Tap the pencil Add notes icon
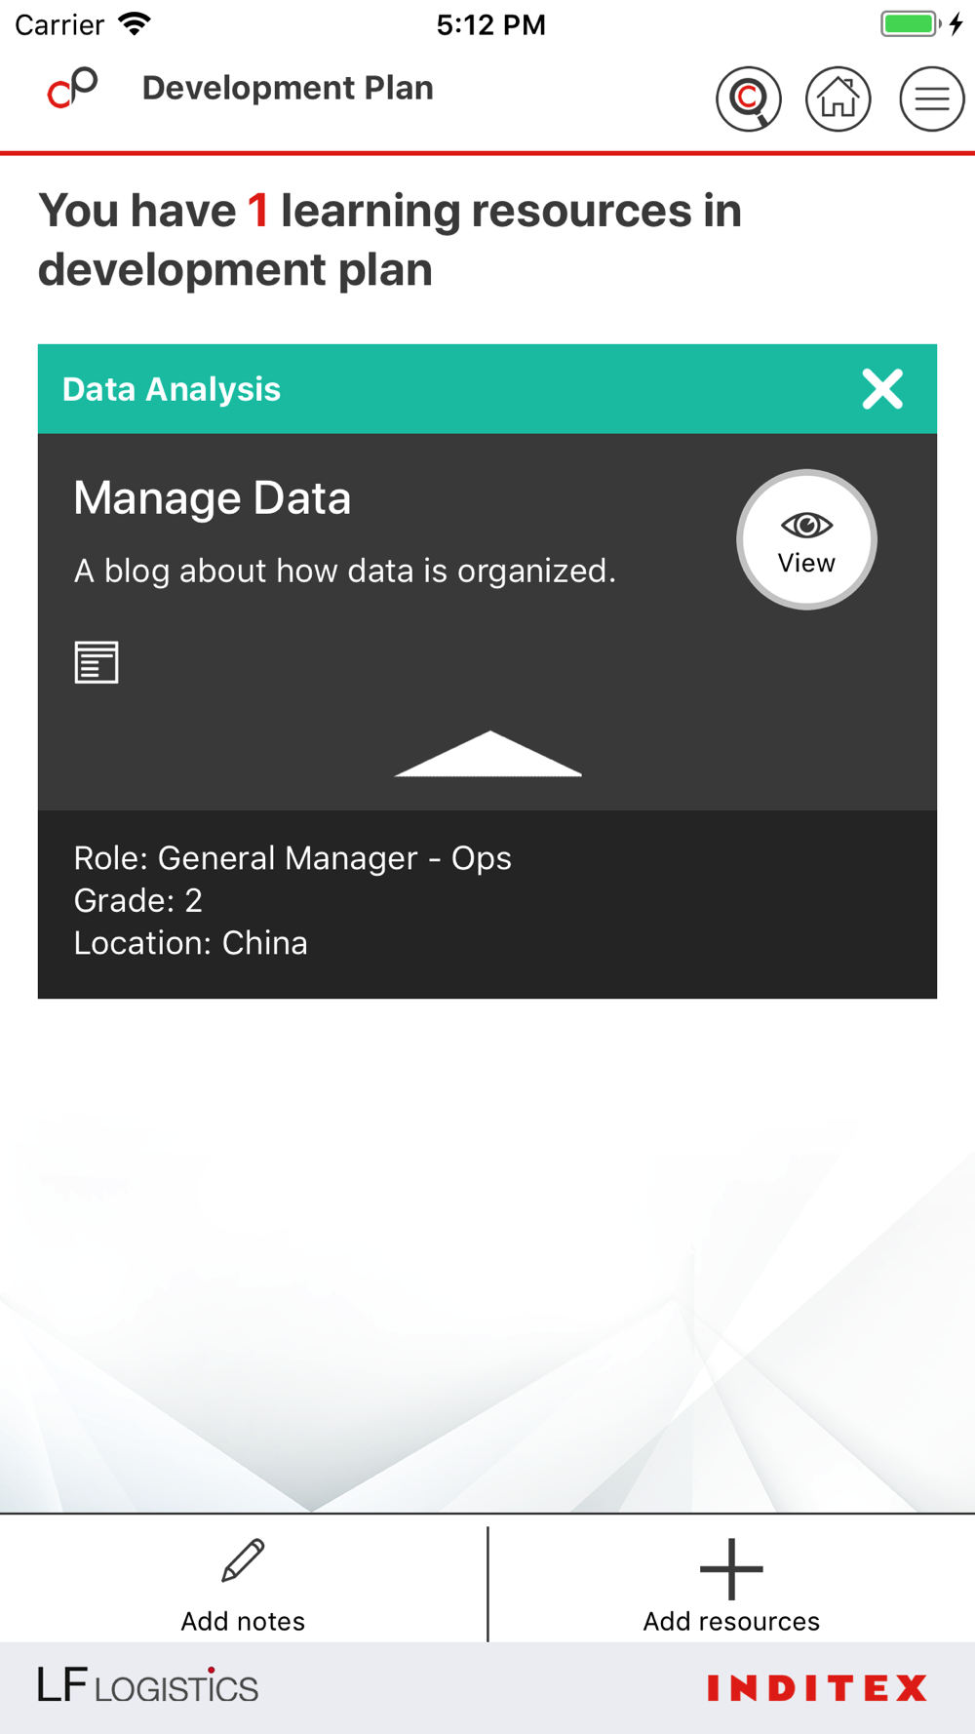The width and height of the screenshot is (975, 1734). (243, 1560)
